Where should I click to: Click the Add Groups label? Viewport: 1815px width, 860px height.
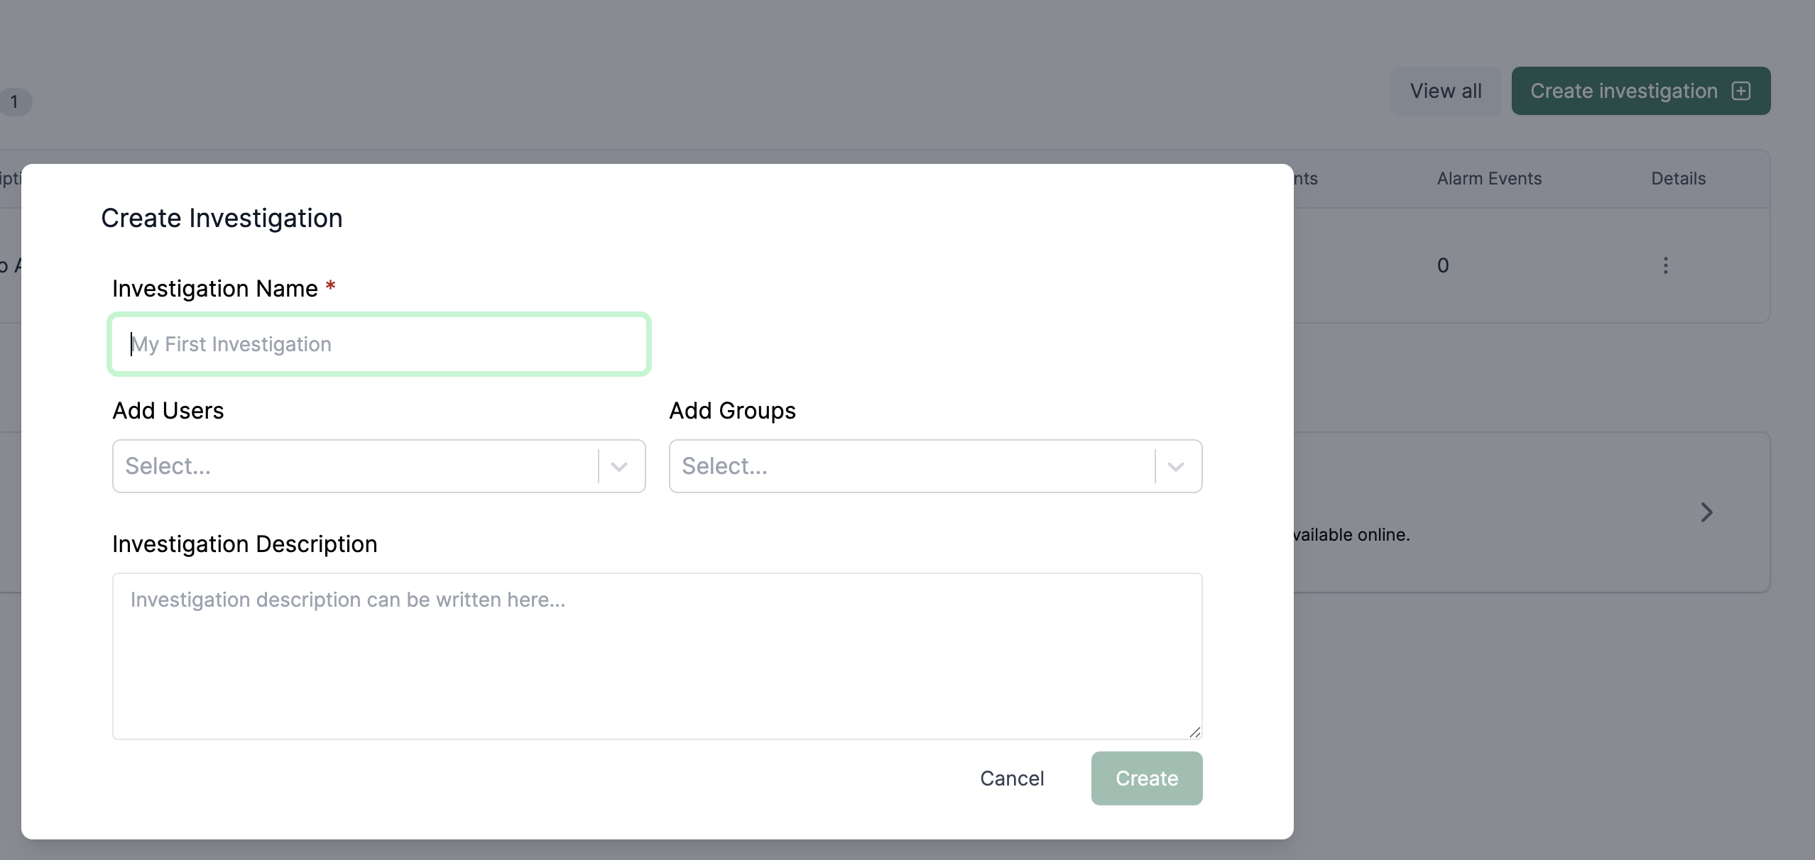click(732, 411)
